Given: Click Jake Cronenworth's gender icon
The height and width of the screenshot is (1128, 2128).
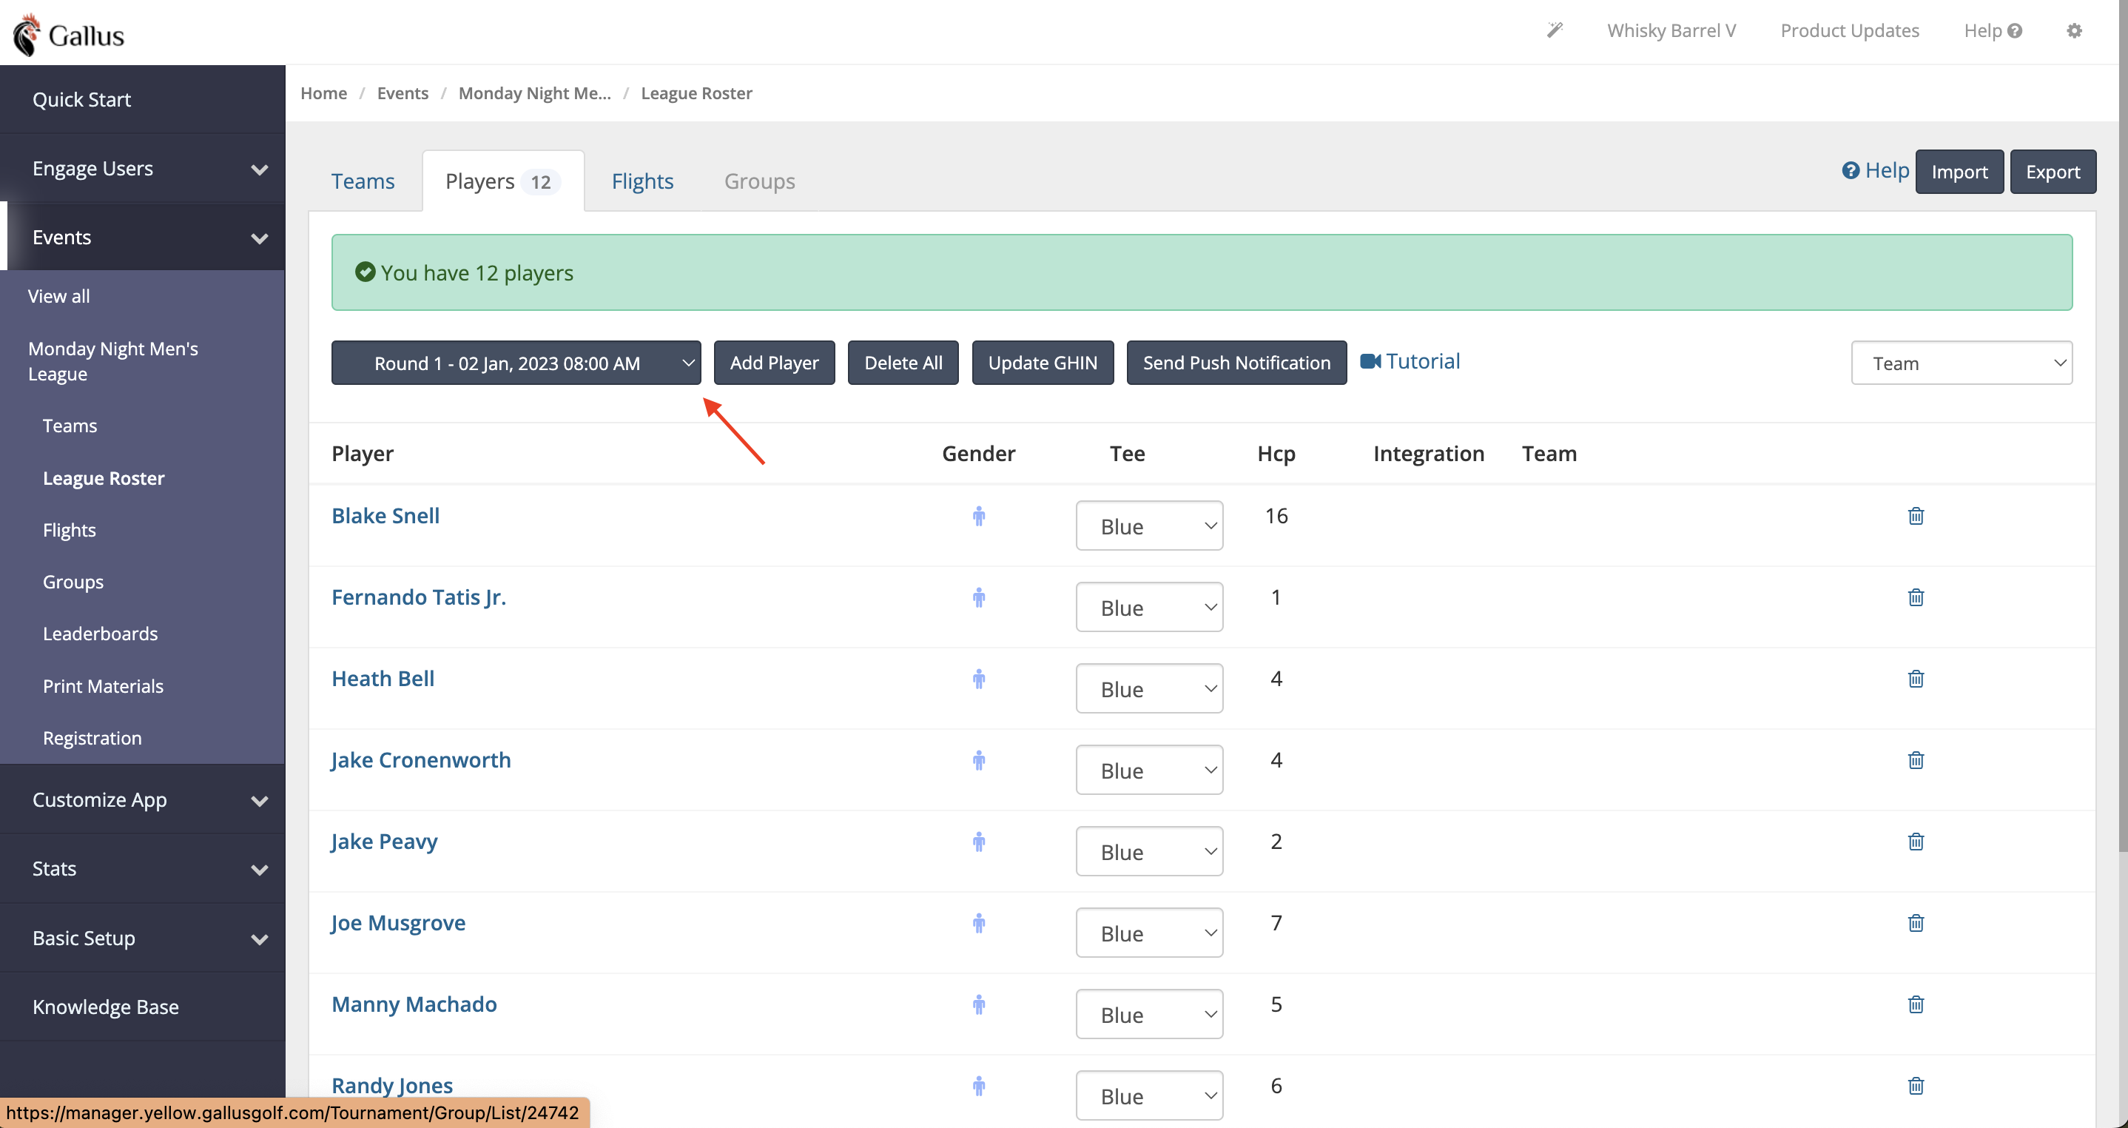Looking at the screenshot, I should 978,760.
